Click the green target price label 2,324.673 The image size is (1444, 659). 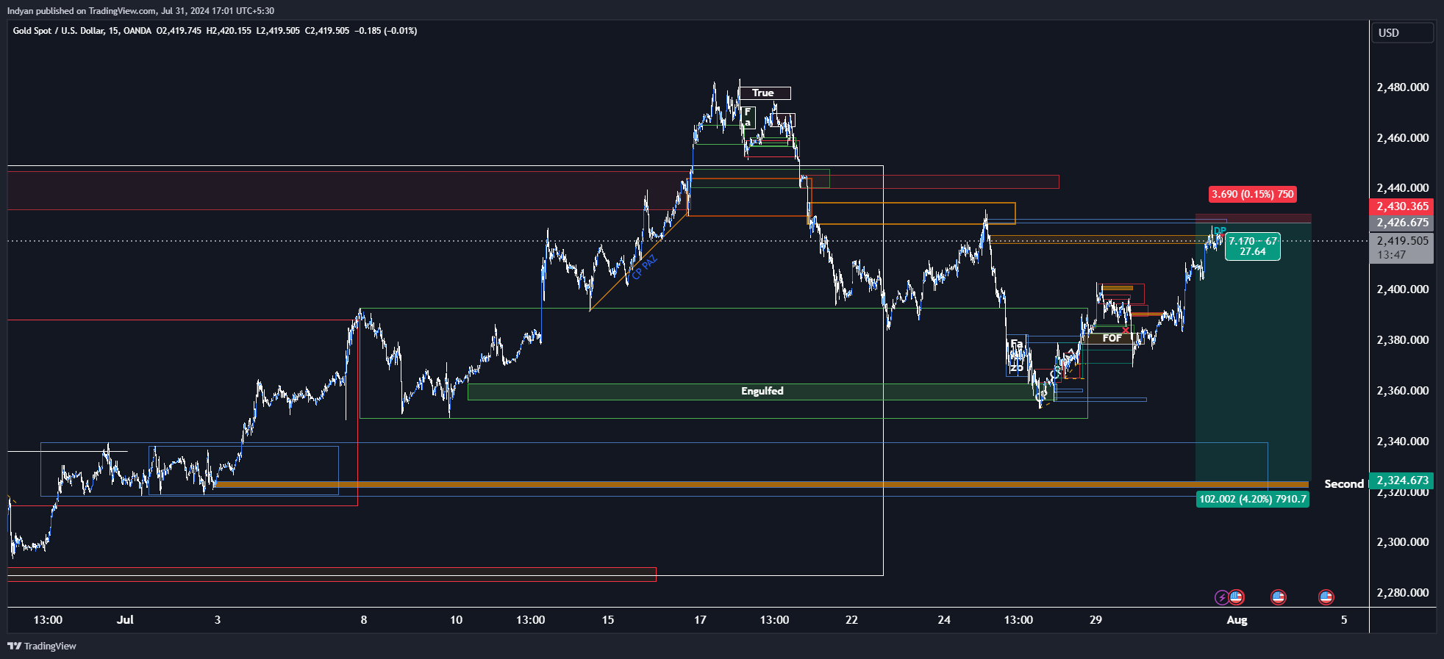click(x=1401, y=480)
